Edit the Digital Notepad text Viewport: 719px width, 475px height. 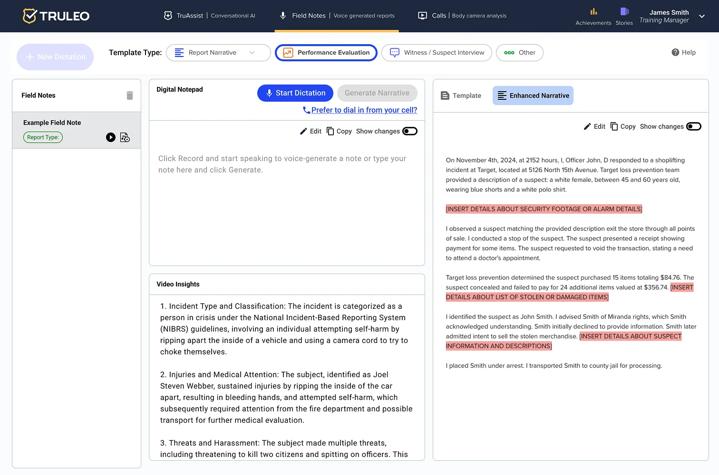tap(311, 131)
